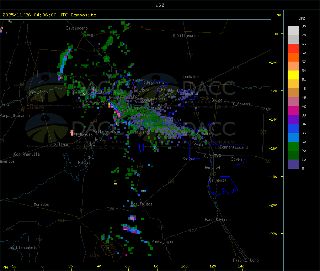Click the CompantEscard map label

(x=234, y=147)
